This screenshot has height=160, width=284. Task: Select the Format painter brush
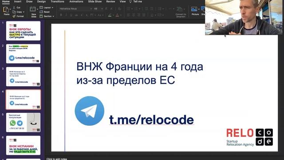click(x=14, y=16)
